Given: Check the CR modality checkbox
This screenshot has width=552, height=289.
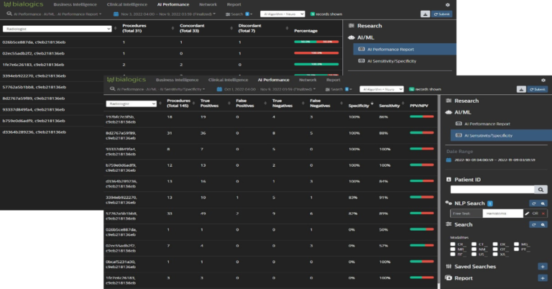Looking at the screenshot, I should (453, 244).
